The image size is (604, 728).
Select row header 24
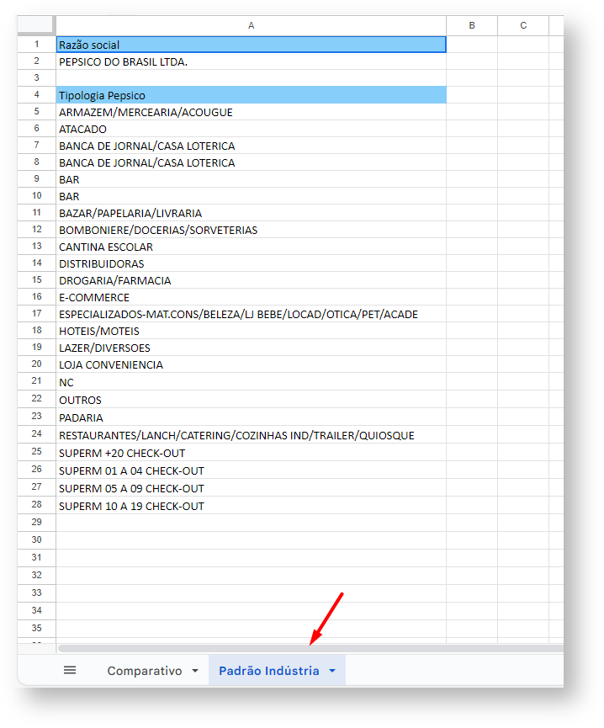(36, 434)
